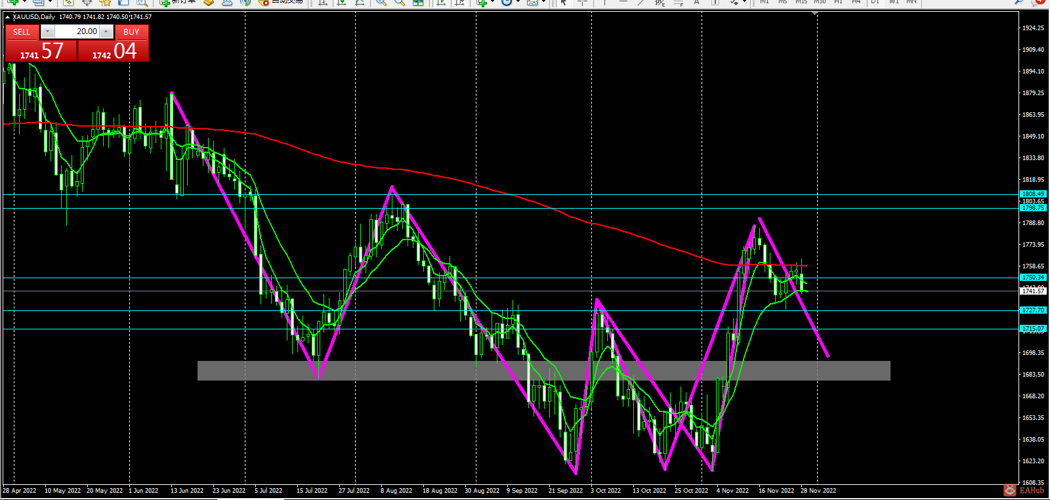Switch to H1 timeframe

click(x=838, y=2)
